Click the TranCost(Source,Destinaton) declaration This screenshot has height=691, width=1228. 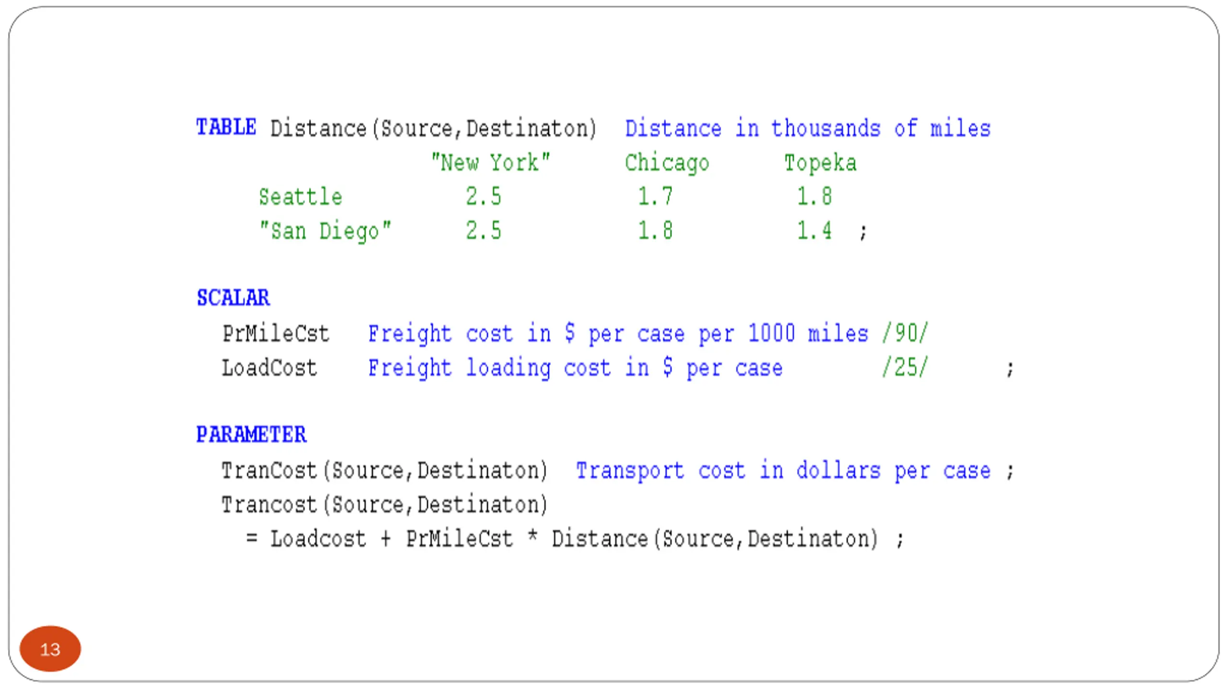pyautogui.click(x=384, y=470)
